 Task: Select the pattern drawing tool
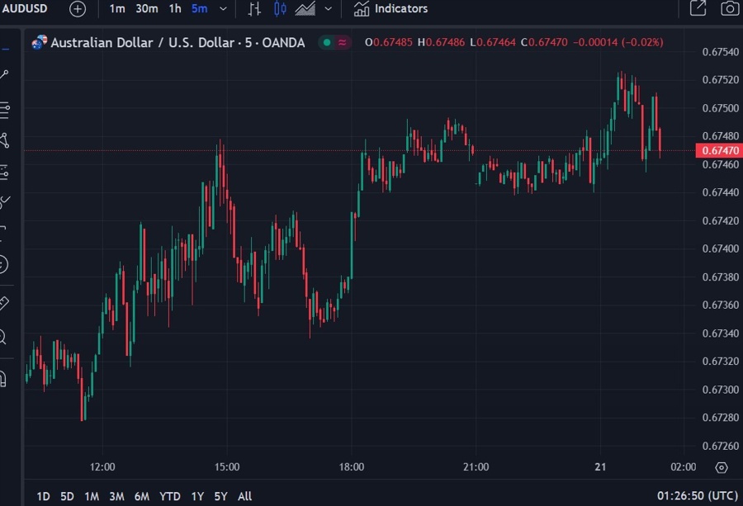[x=5, y=140]
